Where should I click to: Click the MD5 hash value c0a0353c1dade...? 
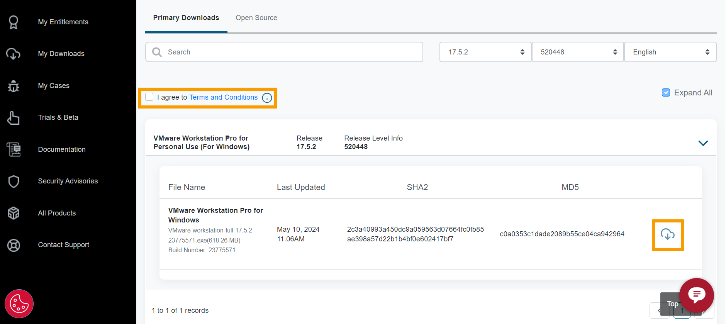pyautogui.click(x=562, y=234)
